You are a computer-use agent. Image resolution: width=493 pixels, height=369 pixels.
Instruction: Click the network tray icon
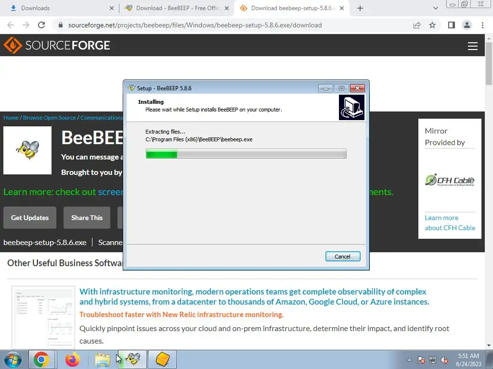[x=433, y=360]
